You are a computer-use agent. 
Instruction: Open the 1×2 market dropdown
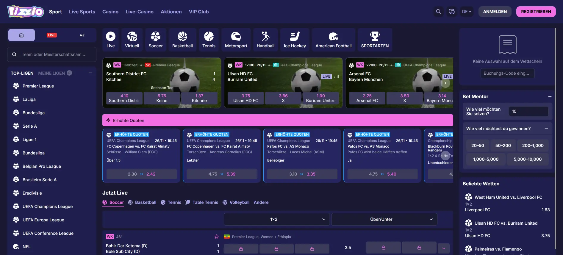276,219
